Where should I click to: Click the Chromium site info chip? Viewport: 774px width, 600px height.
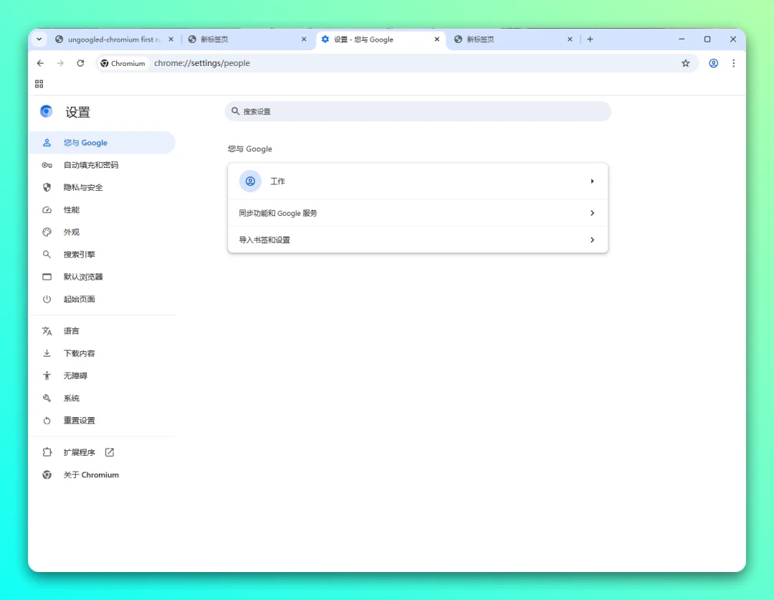coord(123,63)
